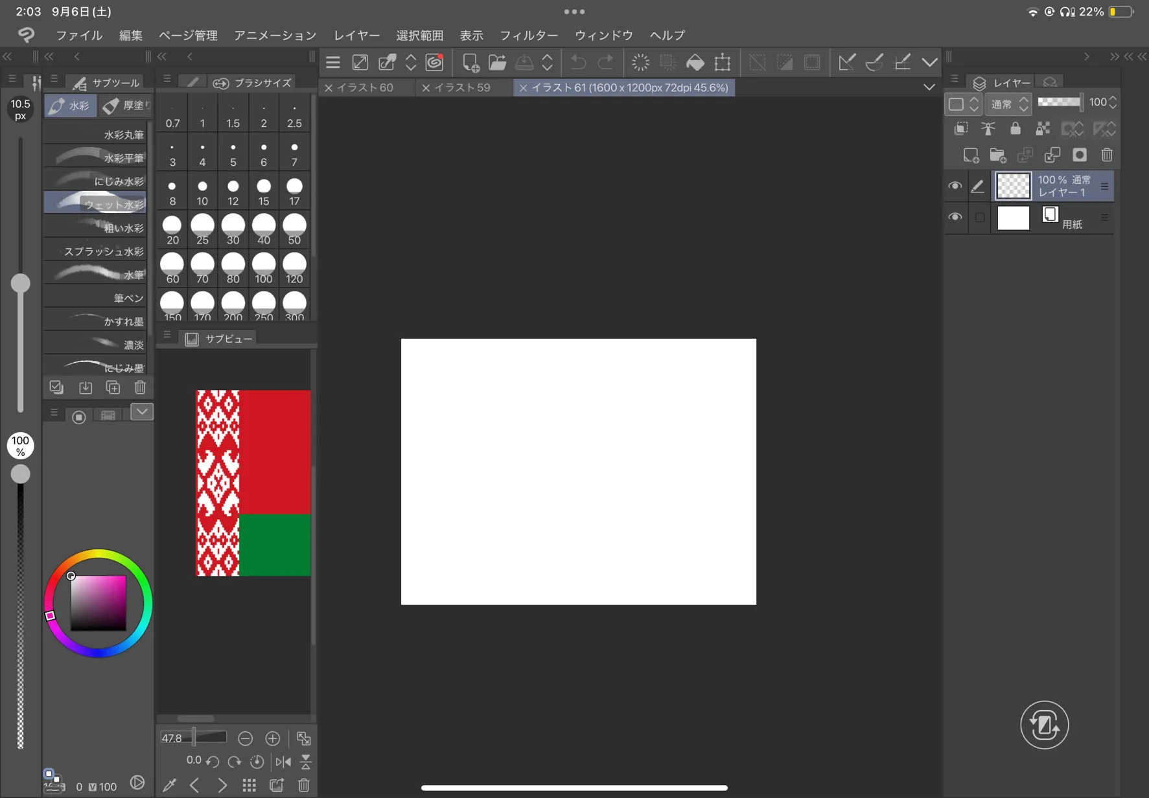Toggle clip to layer below icon
1149x798 pixels.
pyautogui.click(x=961, y=129)
